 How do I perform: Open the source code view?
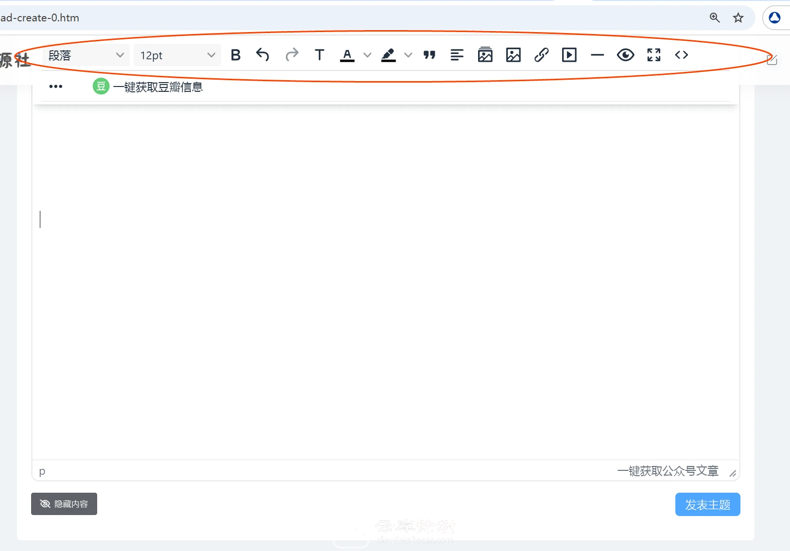(681, 55)
